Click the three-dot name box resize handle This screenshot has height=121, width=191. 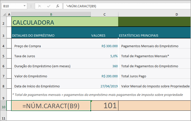[x=31, y=6]
